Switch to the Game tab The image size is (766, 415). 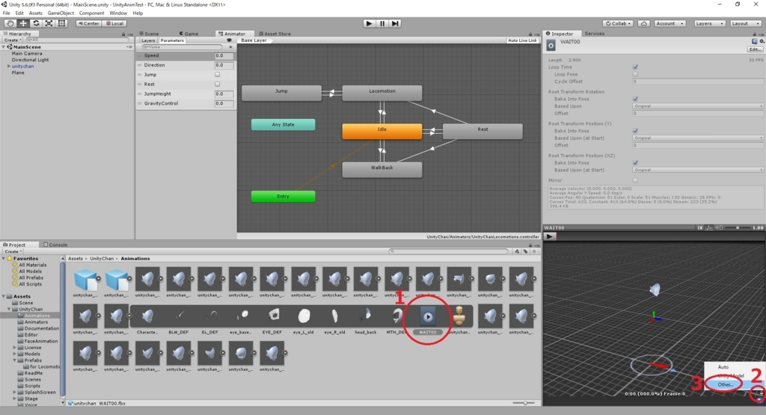189,34
